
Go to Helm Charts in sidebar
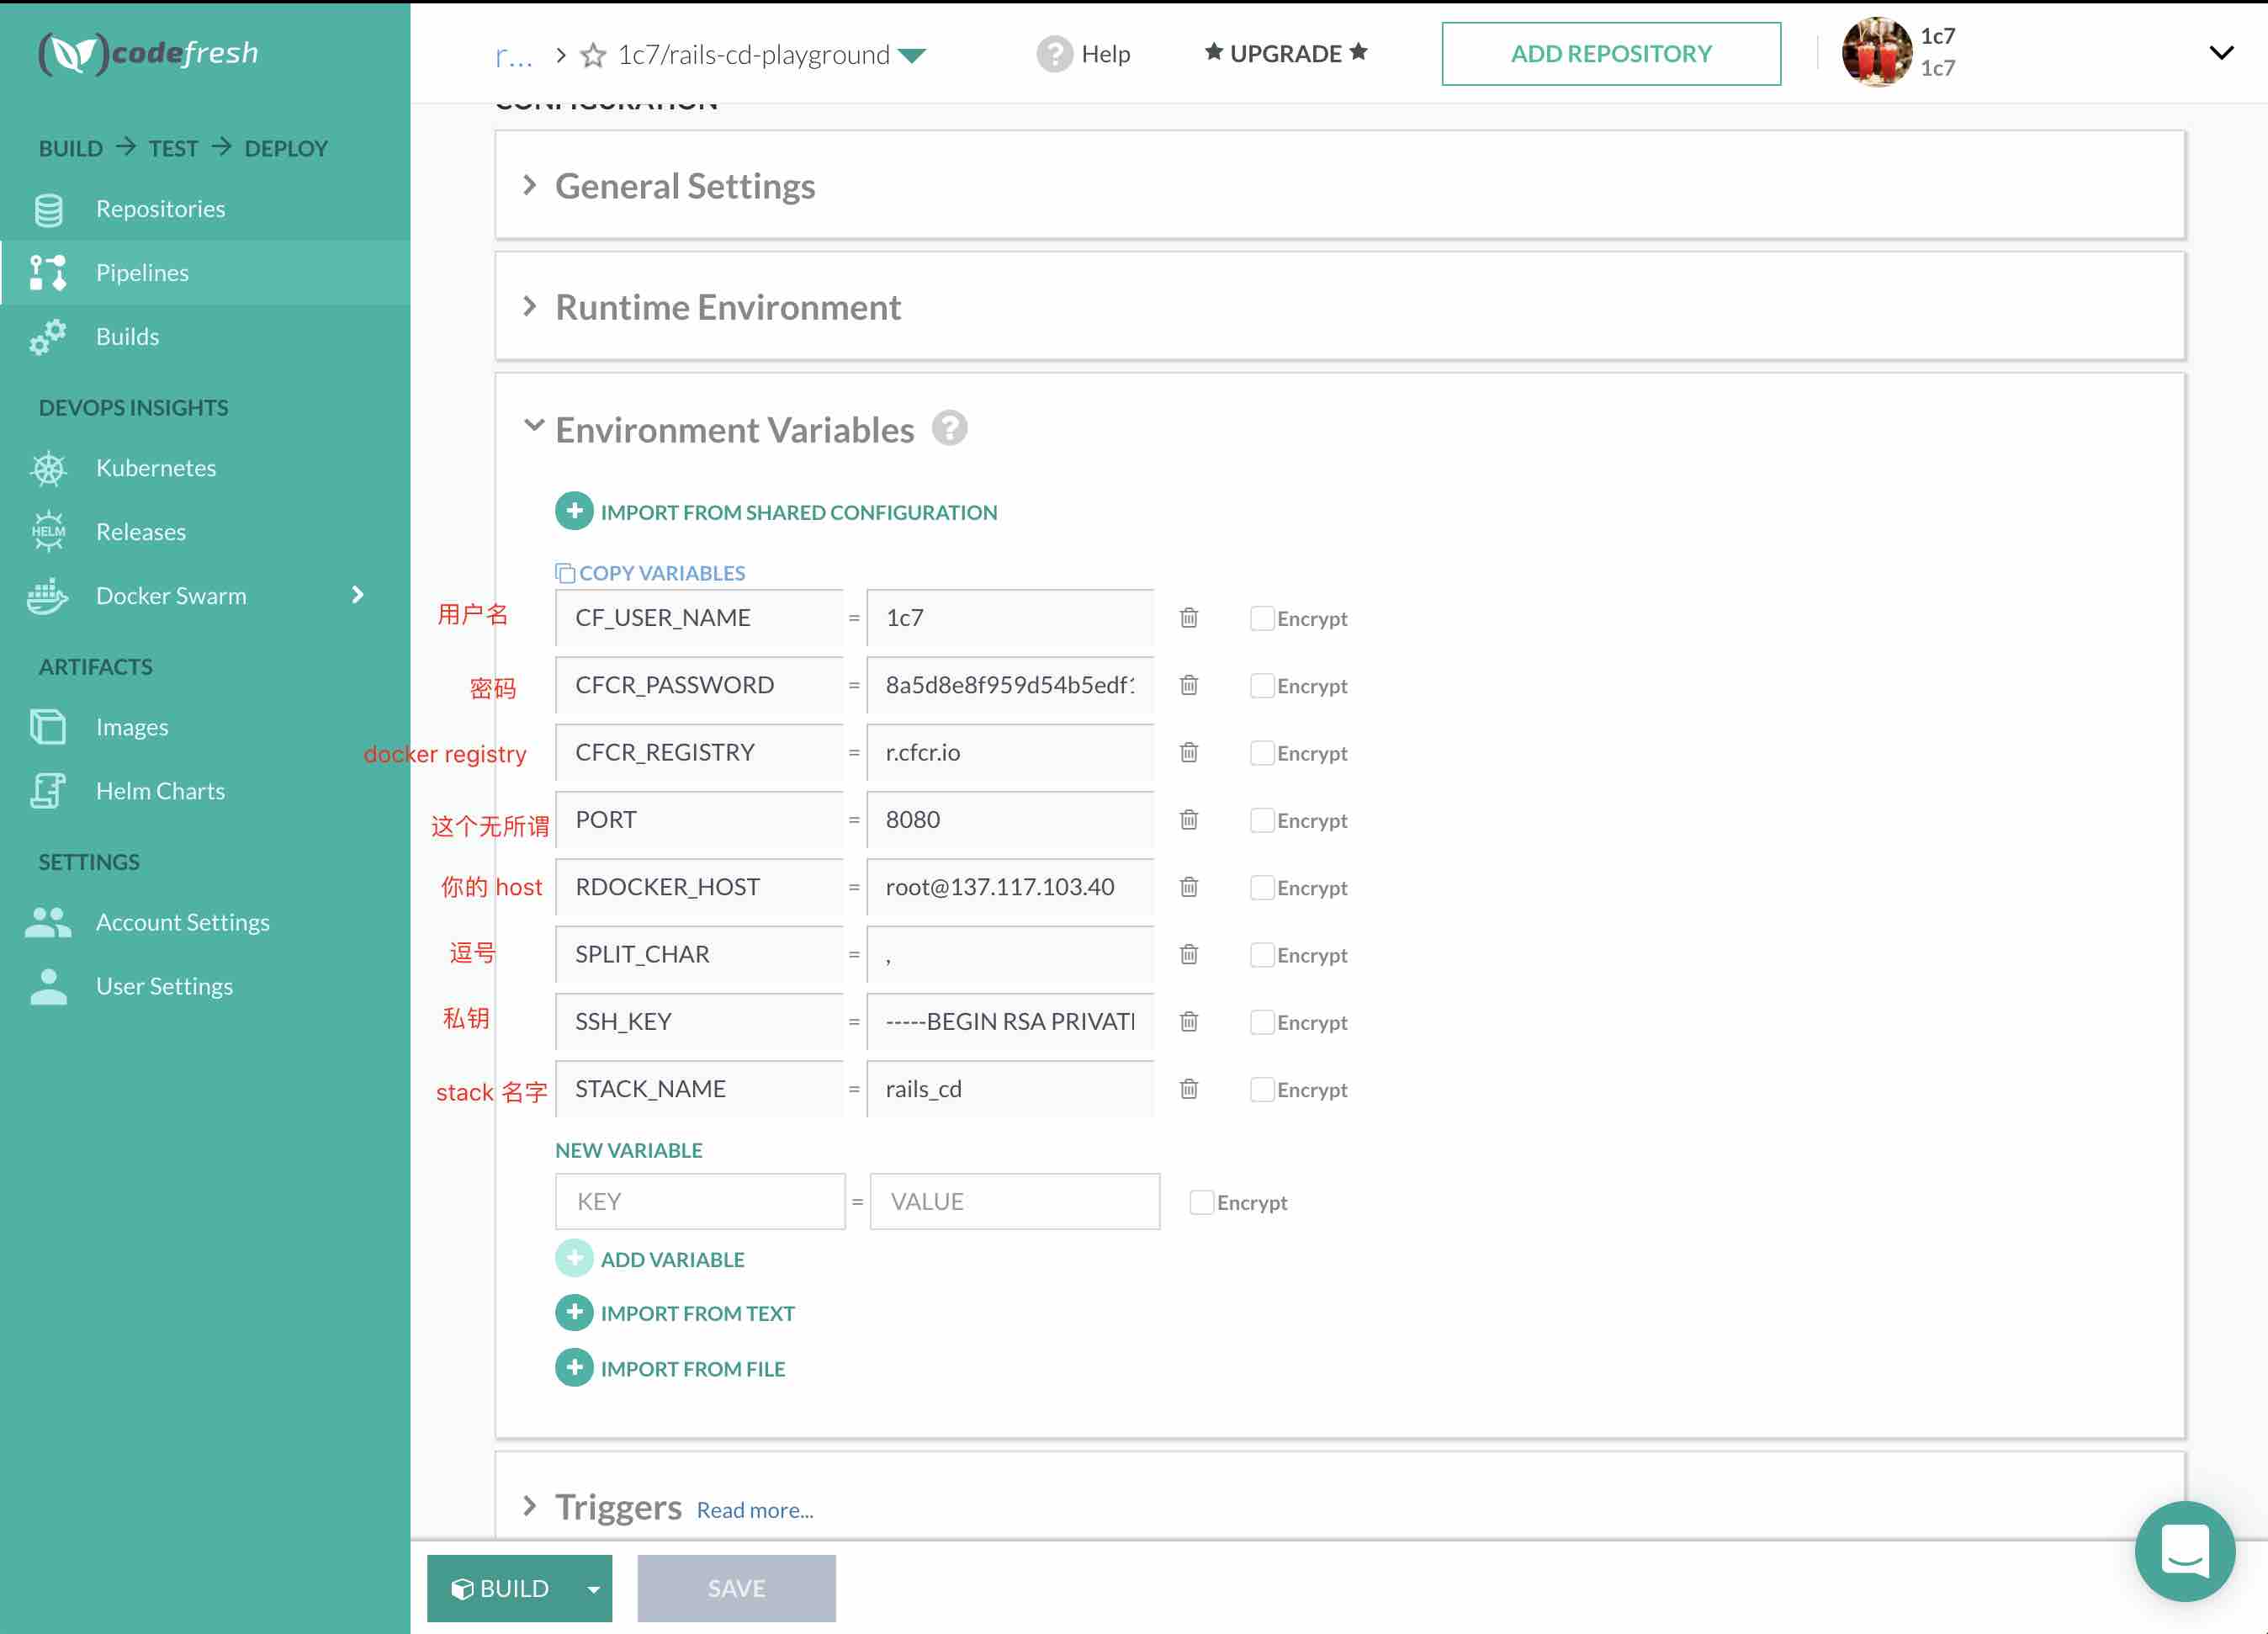(x=160, y=791)
